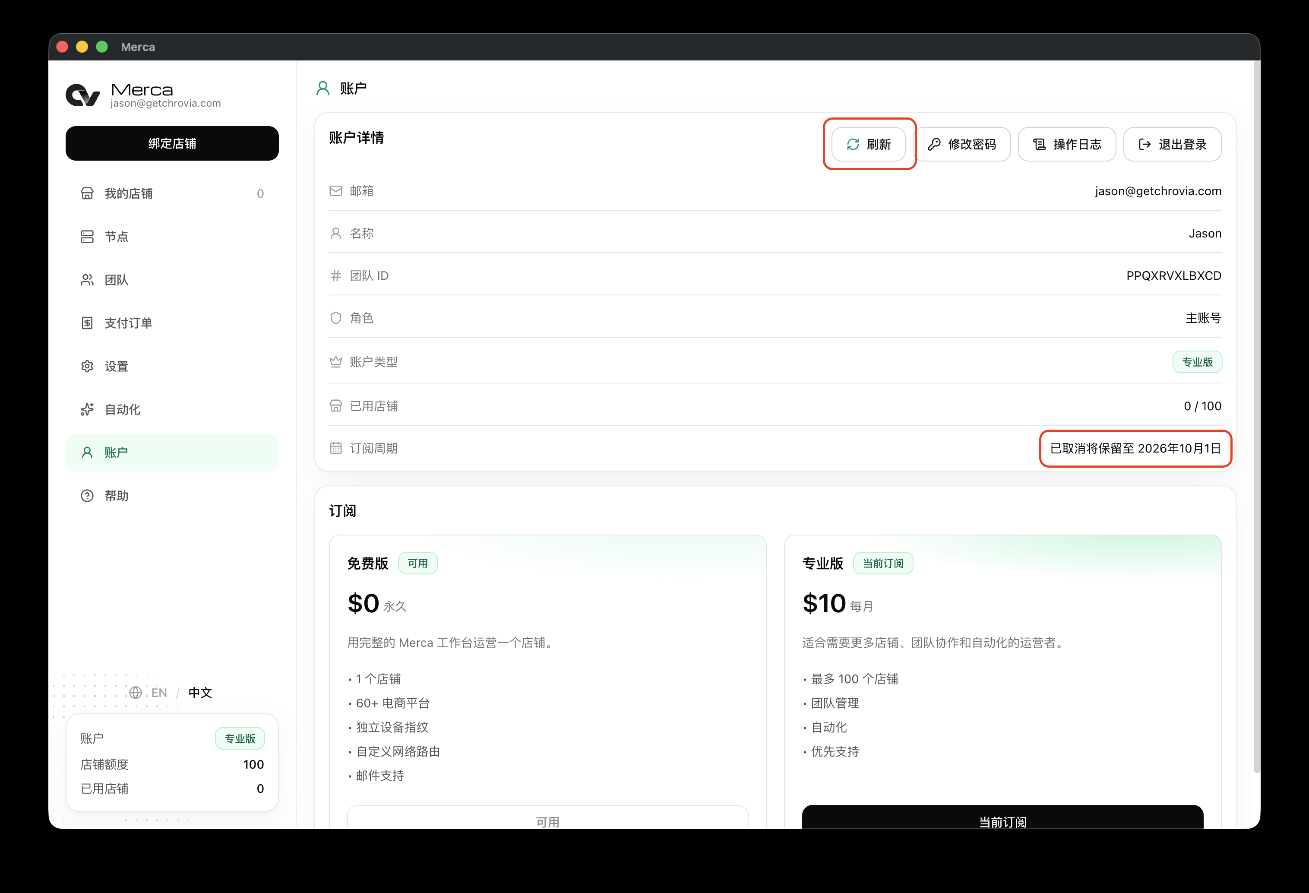Click the calendar icon in the 订阅周期 row

tap(336, 448)
